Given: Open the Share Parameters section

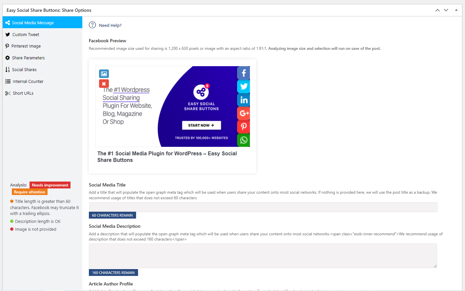Looking at the screenshot, I should pyautogui.click(x=28, y=58).
